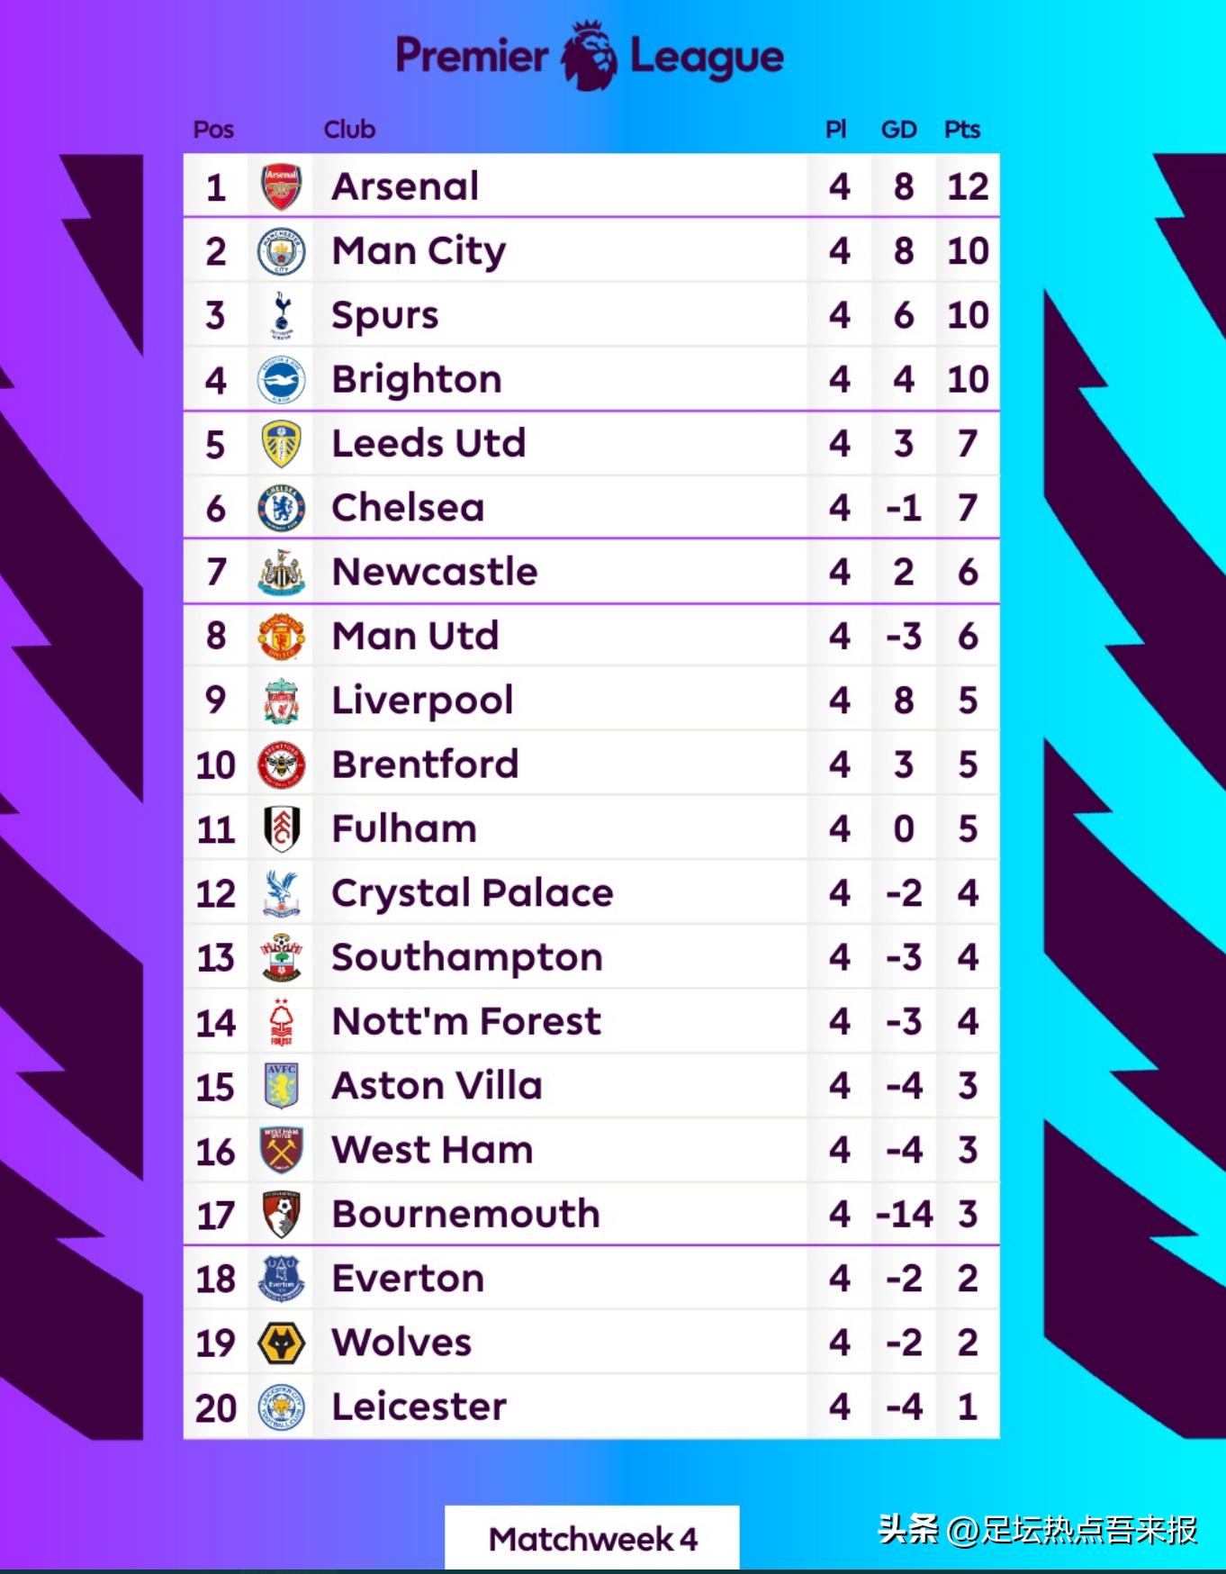Viewport: 1226px width, 1574px height.
Task: Open the Newcastle club name link
Action: tap(435, 572)
